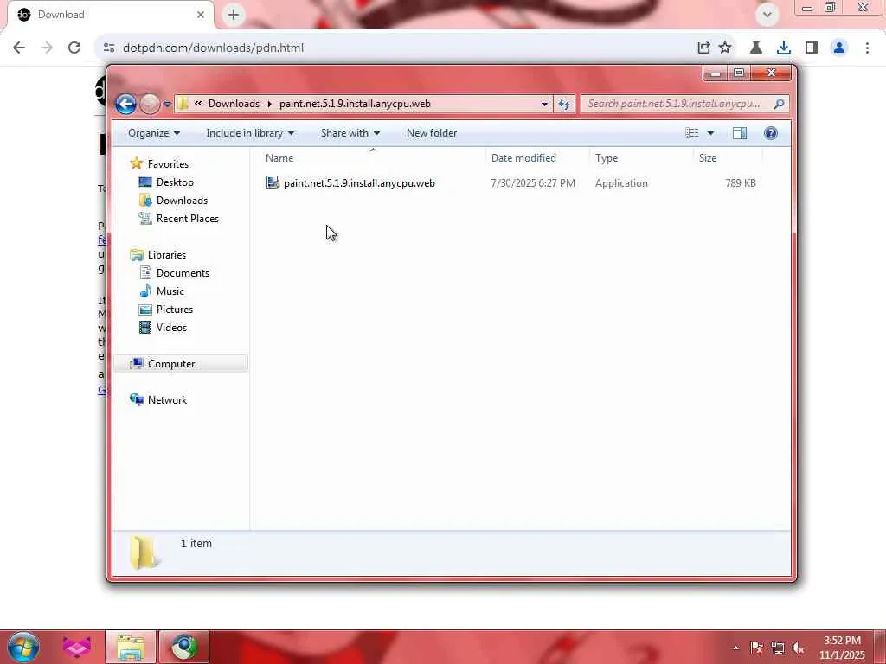Viewport: 886px width, 664px height.
Task: Click the Explorer help icon
Action: point(771,133)
